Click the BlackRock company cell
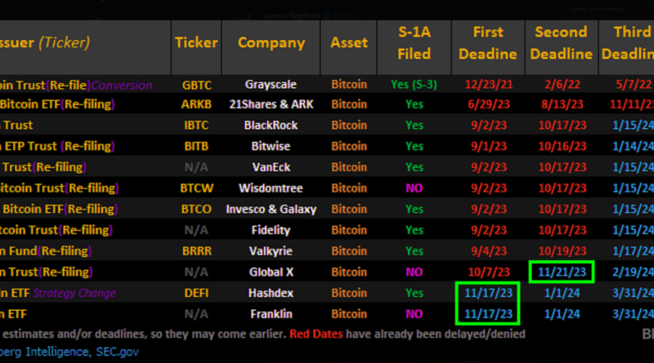This screenshot has height=363, width=654. tap(271, 126)
